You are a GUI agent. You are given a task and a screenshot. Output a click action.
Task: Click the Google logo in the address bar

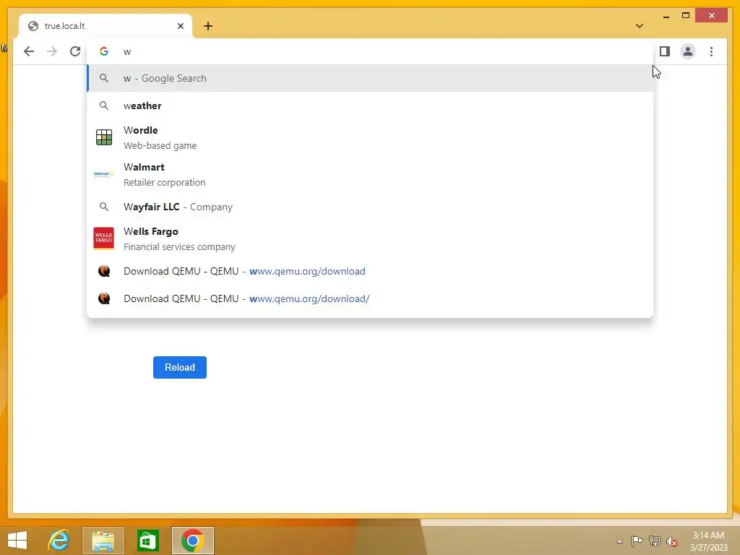click(x=104, y=51)
